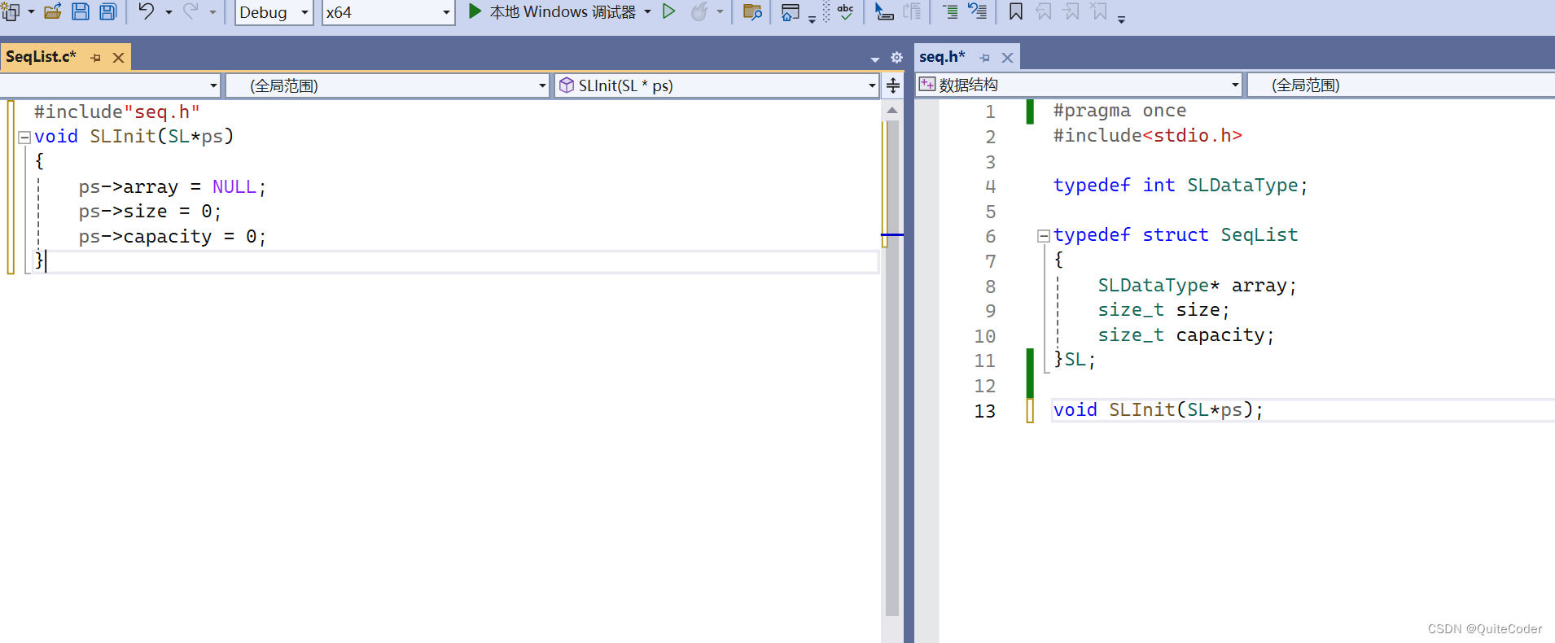The width and height of the screenshot is (1555, 643).
Task: Start the 本地 Windows 调试器 button
Action: [x=552, y=11]
